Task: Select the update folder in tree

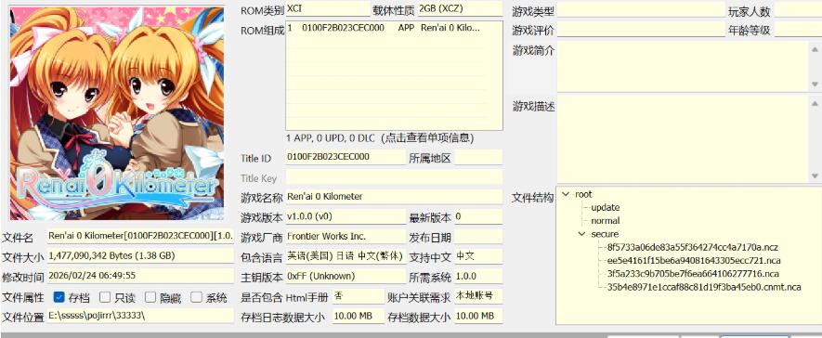Action: coord(605,207)
